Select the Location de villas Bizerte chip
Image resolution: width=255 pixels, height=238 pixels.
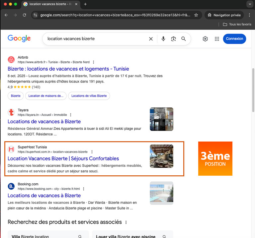89,96
